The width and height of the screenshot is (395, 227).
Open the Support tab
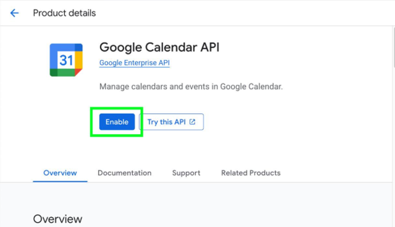tap(186, 173)
